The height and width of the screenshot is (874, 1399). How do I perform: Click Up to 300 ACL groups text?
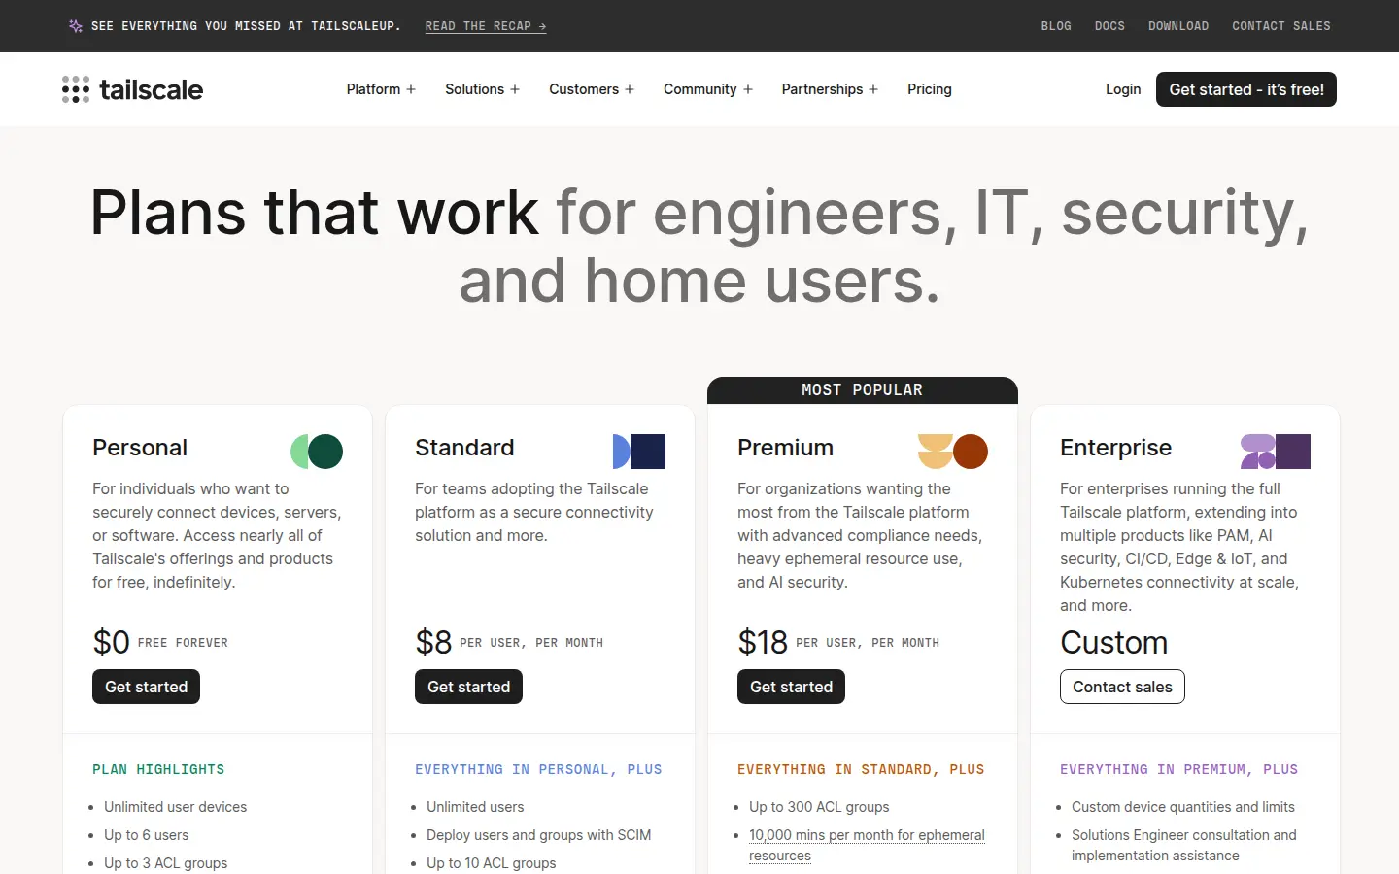[819, 807]
